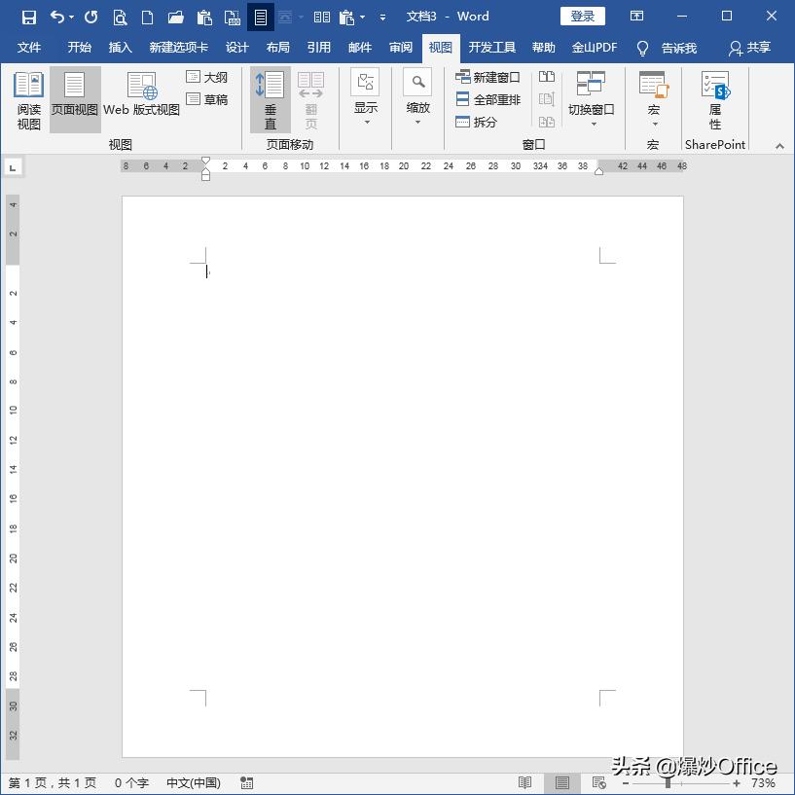Open the 帮助 tab
795x795 pixels.
tap(544, 48)
